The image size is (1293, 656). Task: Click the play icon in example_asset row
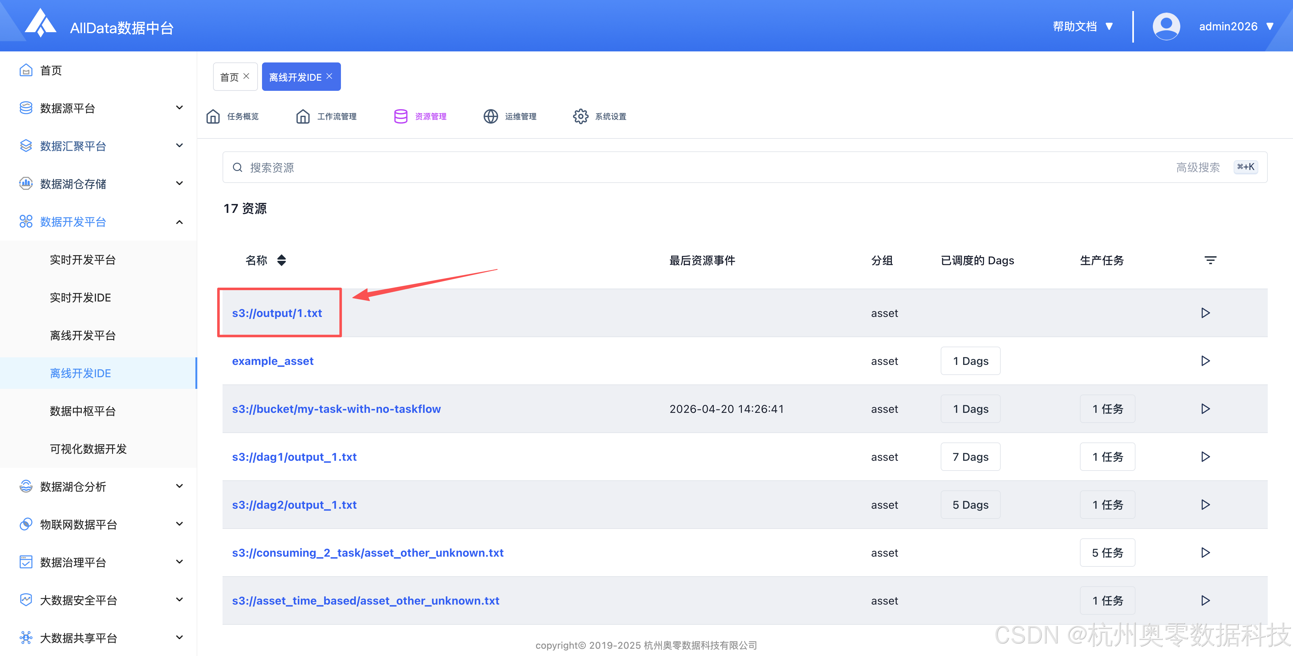pos(1205,361)
